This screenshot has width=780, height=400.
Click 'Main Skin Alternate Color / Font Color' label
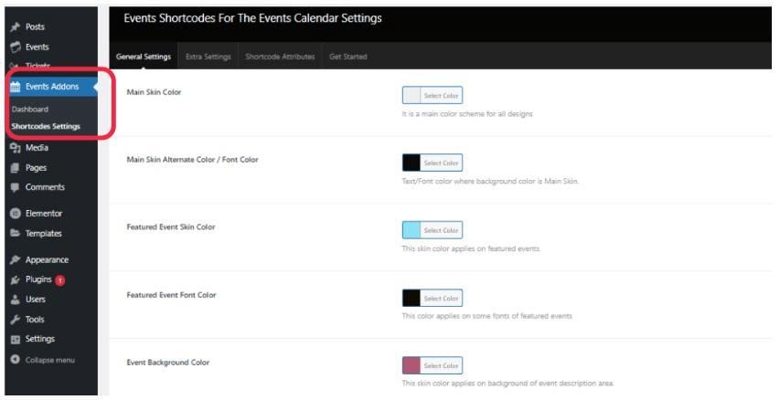pos(193,160)
